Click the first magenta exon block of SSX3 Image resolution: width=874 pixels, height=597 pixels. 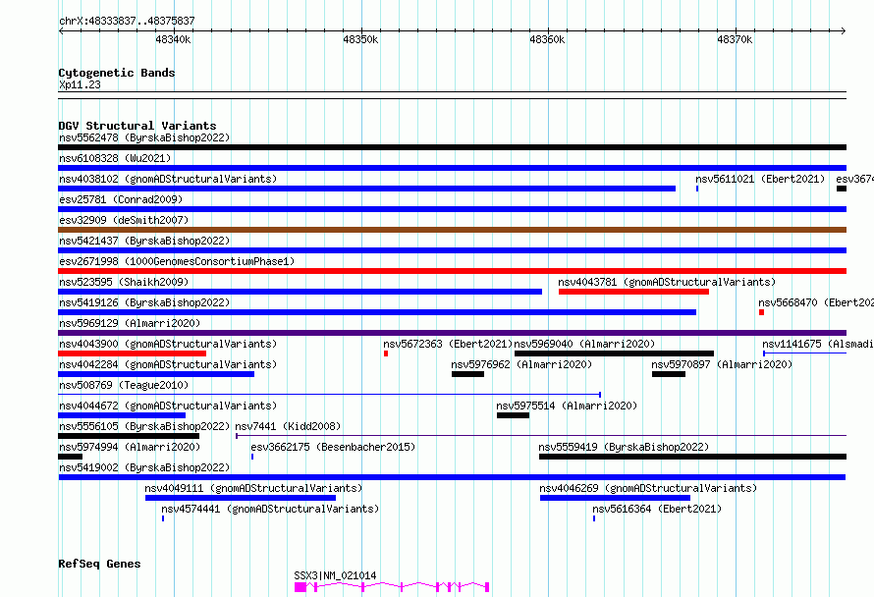(x=300, y=587)
